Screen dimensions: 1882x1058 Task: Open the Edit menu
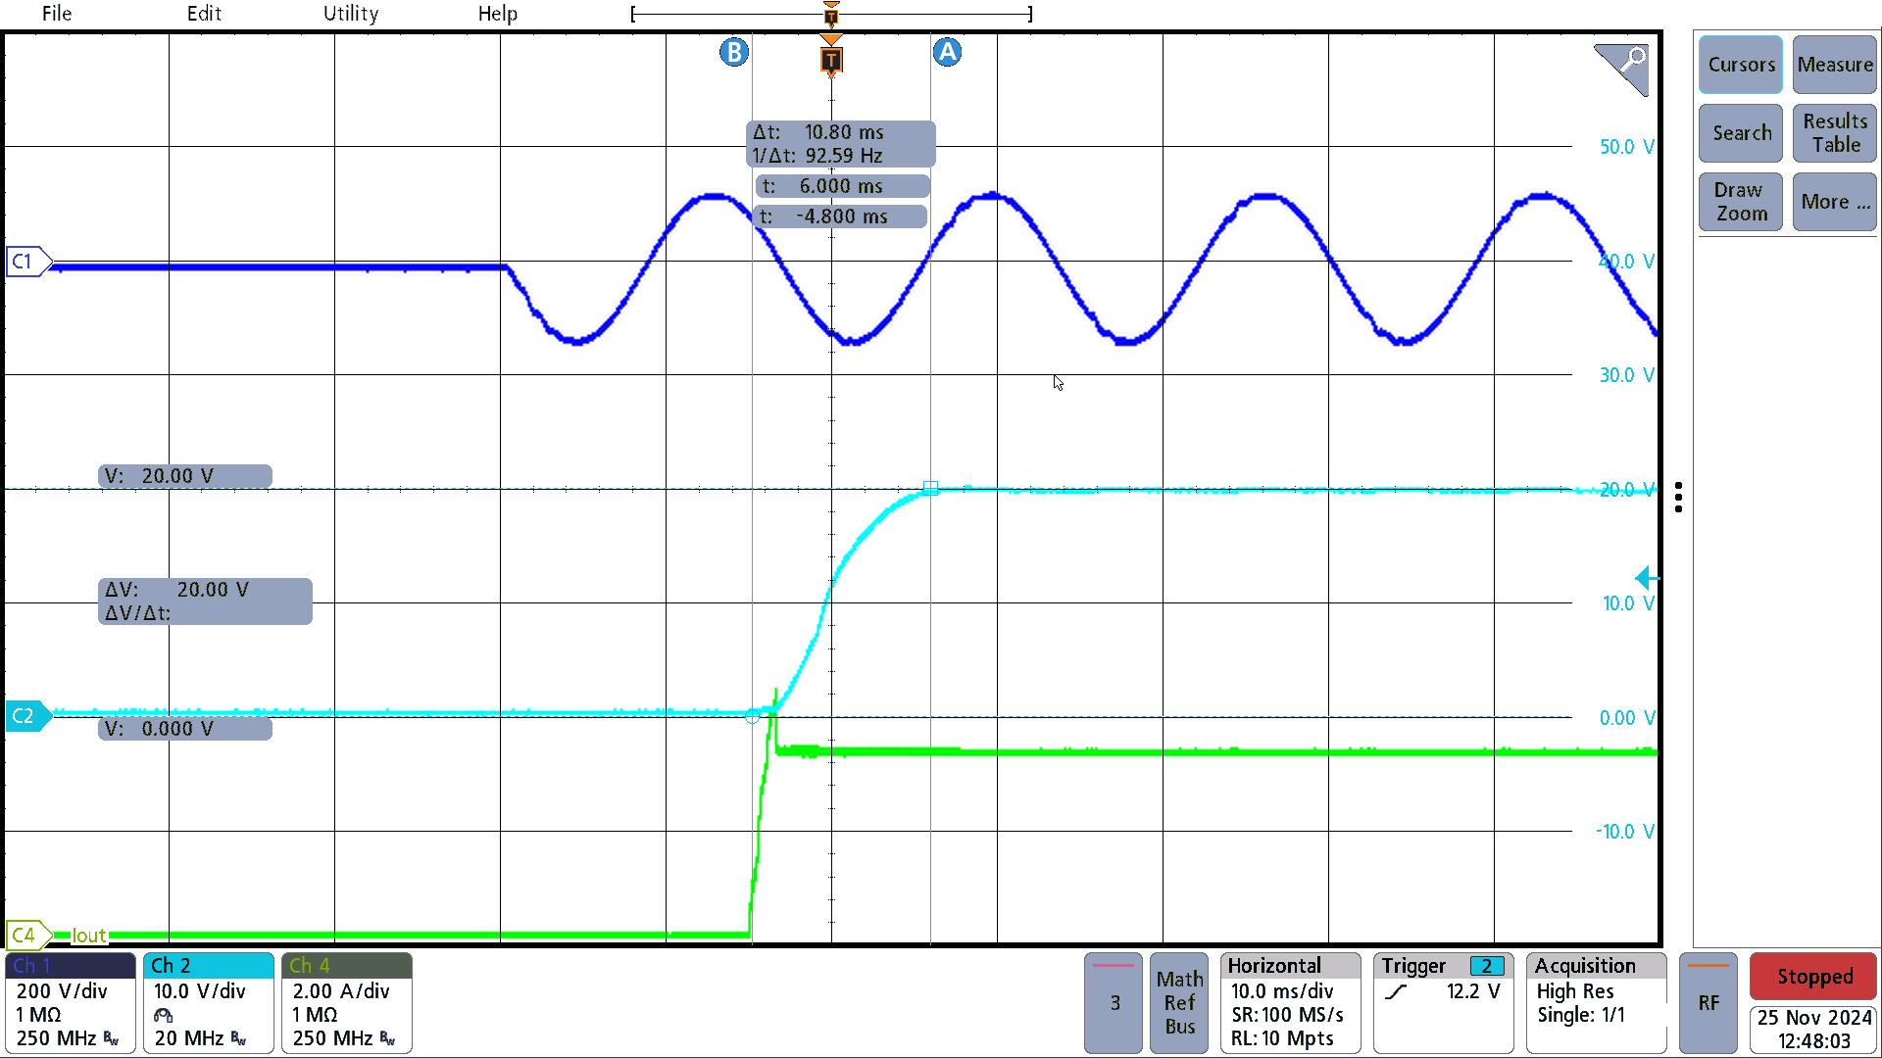click(198, 13)
